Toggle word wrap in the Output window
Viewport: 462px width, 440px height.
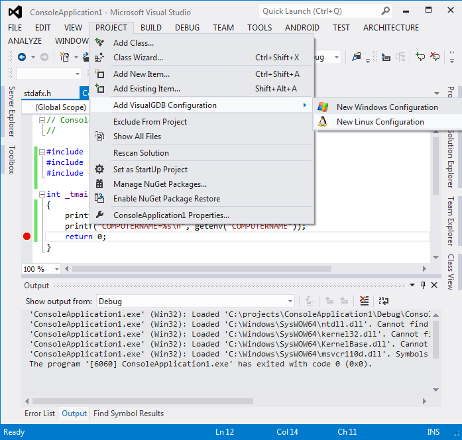coord(384,301)
